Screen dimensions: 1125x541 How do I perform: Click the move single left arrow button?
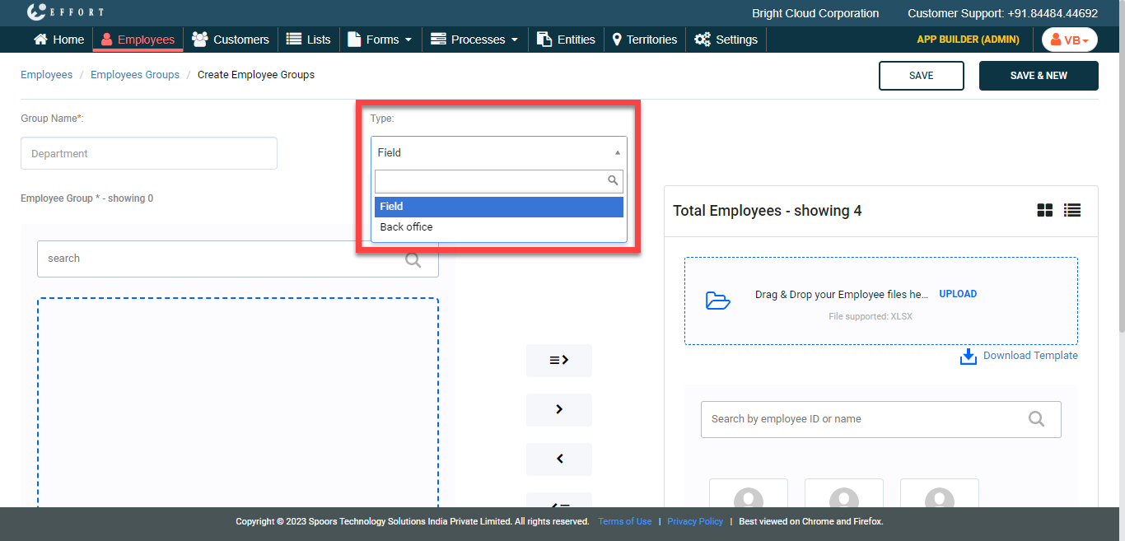point(559,459)
